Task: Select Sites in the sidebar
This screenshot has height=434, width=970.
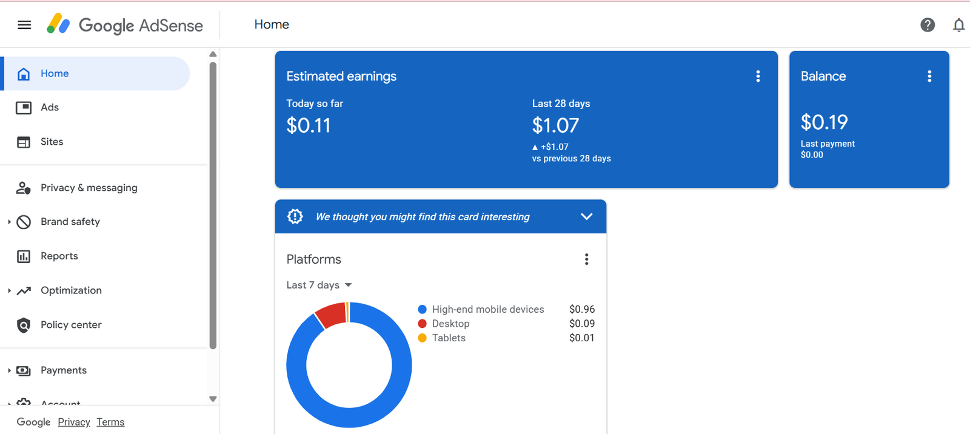Action: click(52, 142)
